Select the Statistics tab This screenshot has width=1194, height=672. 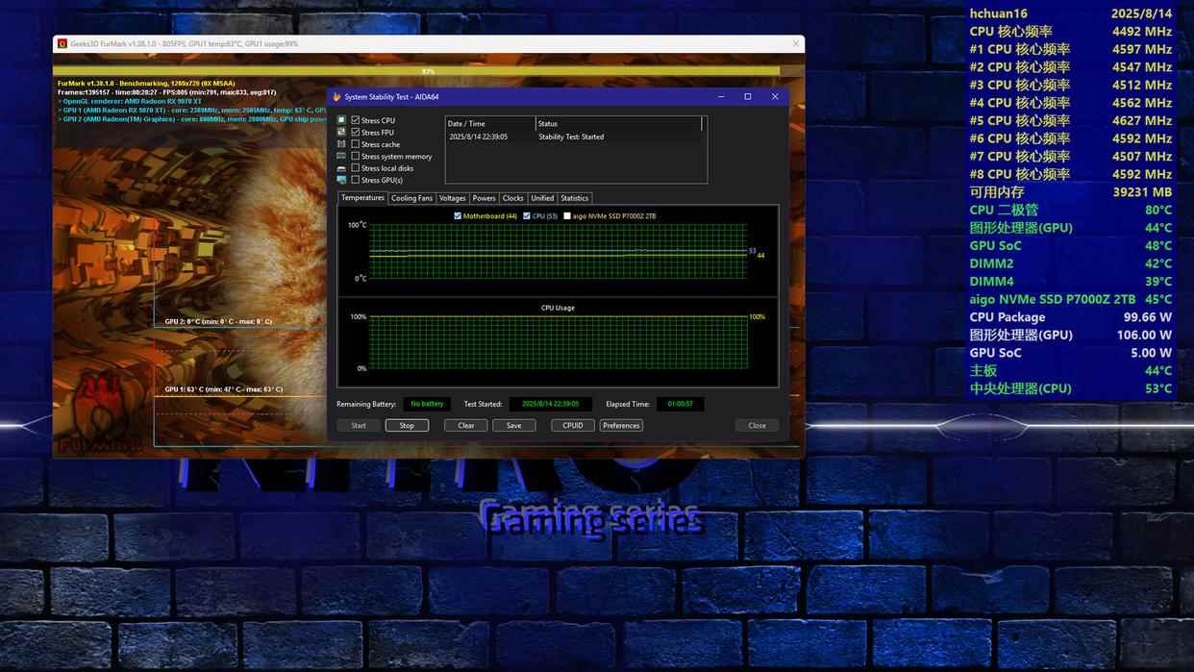(574, 198)
